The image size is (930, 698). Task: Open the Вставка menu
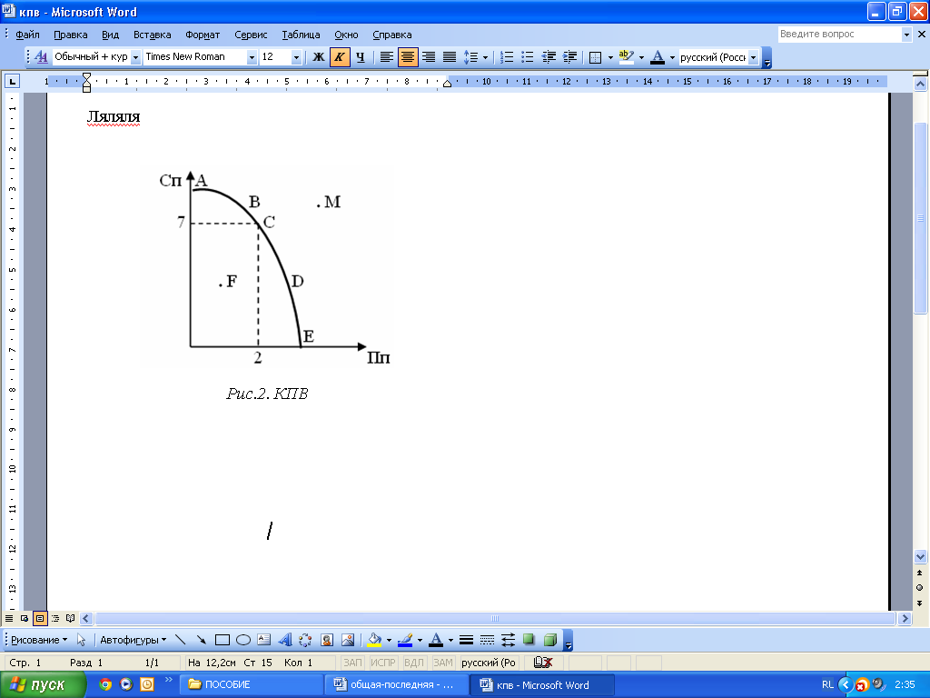pyautogui.click(x=152, y=35)
